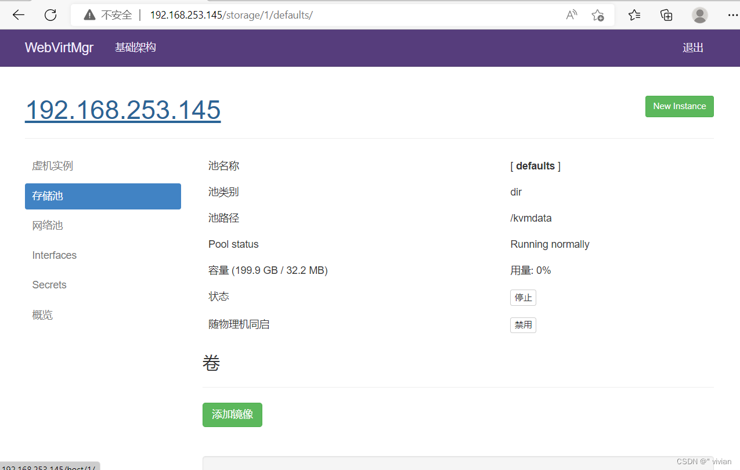Select the Pool status label
Screen dimensions: 740x470
click(x=233, y=244)
